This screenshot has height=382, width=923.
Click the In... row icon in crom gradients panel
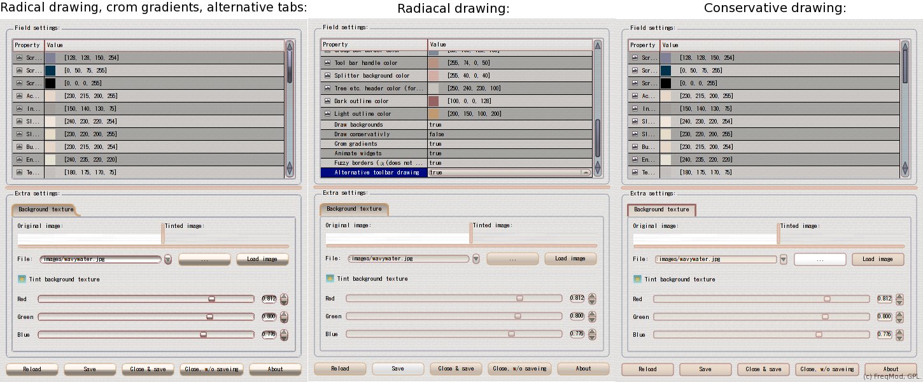19,109
